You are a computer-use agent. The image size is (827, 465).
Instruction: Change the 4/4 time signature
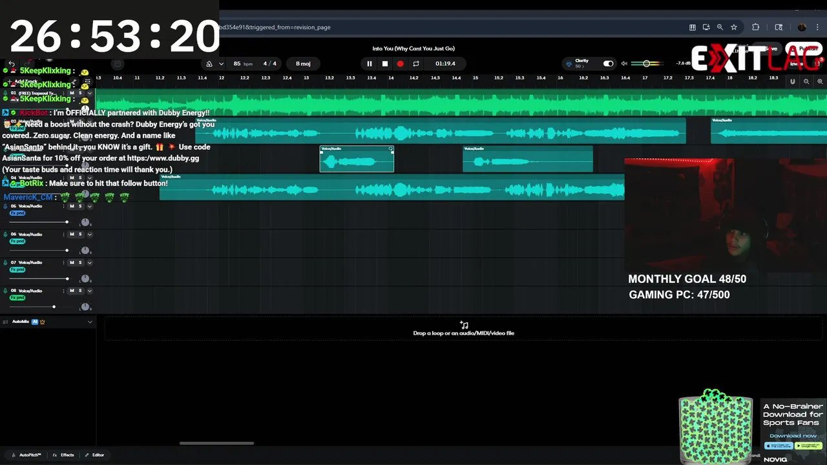[x=270, y=63]
